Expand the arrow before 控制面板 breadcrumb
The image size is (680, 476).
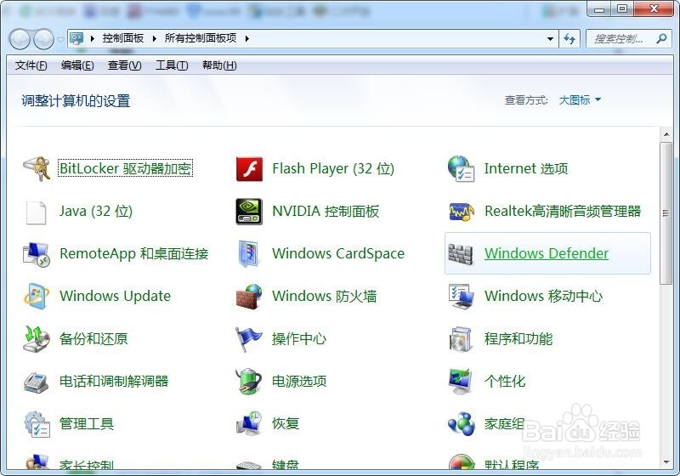coord(93,38)
